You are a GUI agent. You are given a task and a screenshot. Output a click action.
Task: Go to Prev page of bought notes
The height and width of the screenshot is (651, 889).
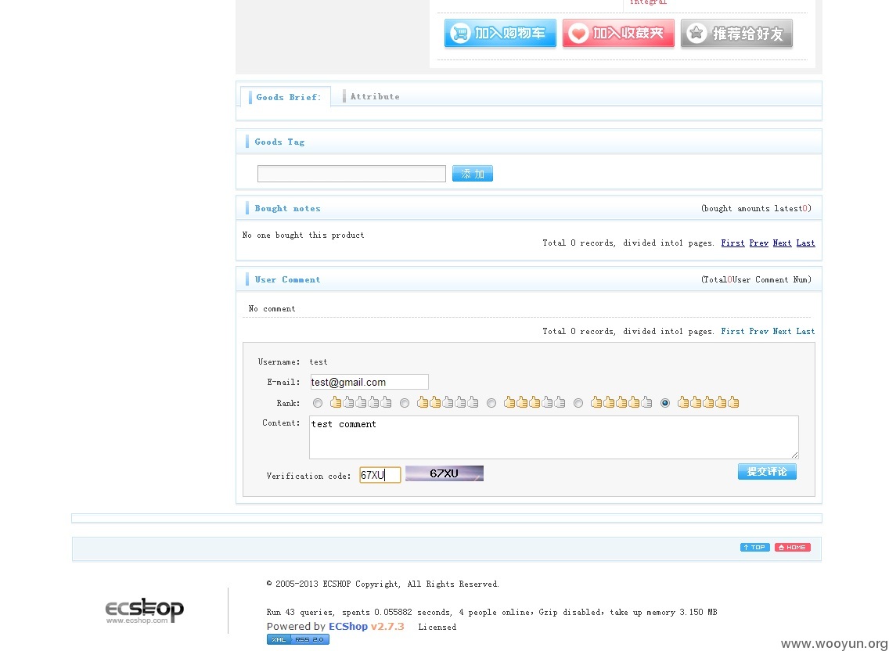click(758, 243)
